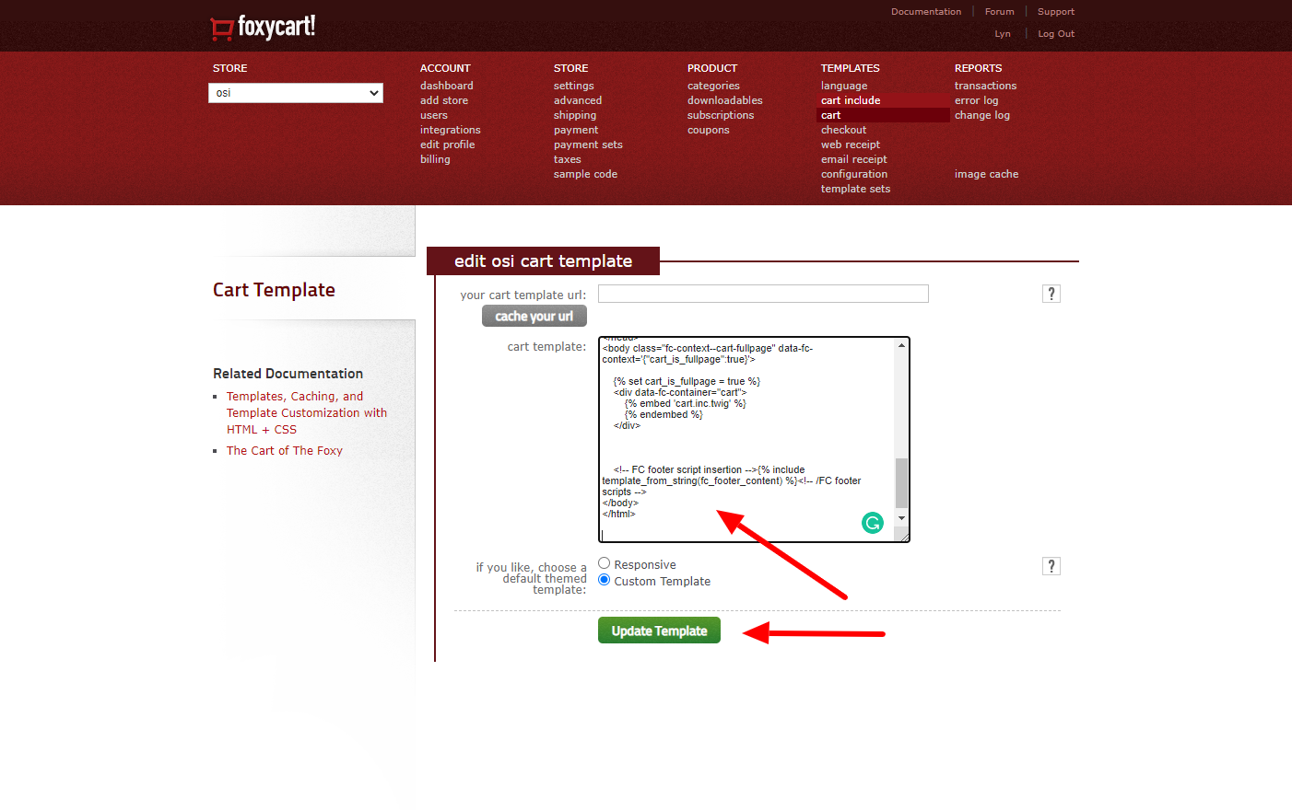The height and width of the screenshot is (810, 1292).
Task: Open payment sets page
Action: (588, 145)
